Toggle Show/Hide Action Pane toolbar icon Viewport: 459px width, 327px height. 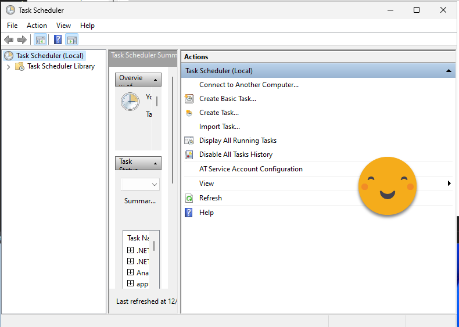tap(71, 39)
